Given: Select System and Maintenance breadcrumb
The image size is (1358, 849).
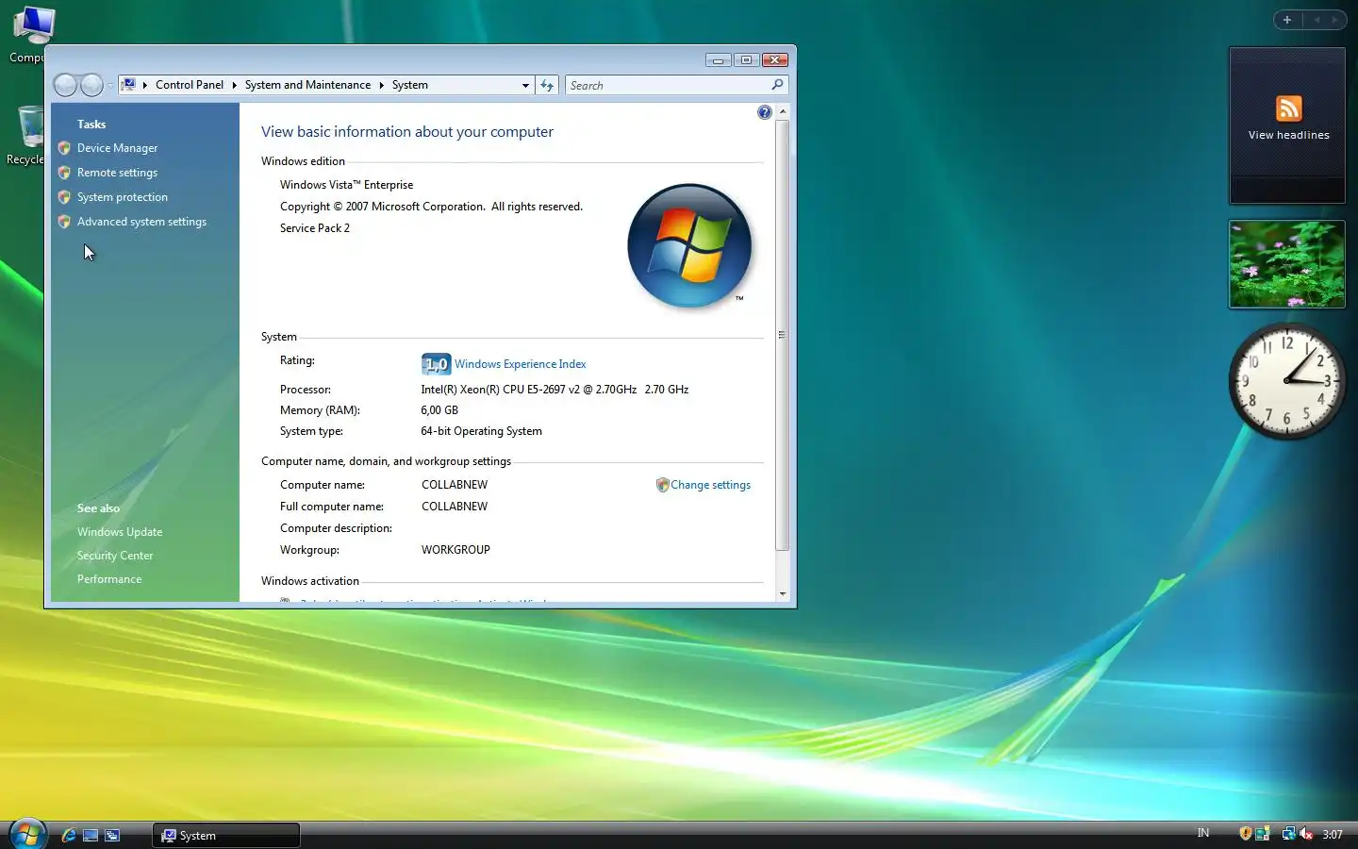Looking at the screenshot, I should 307,85.
